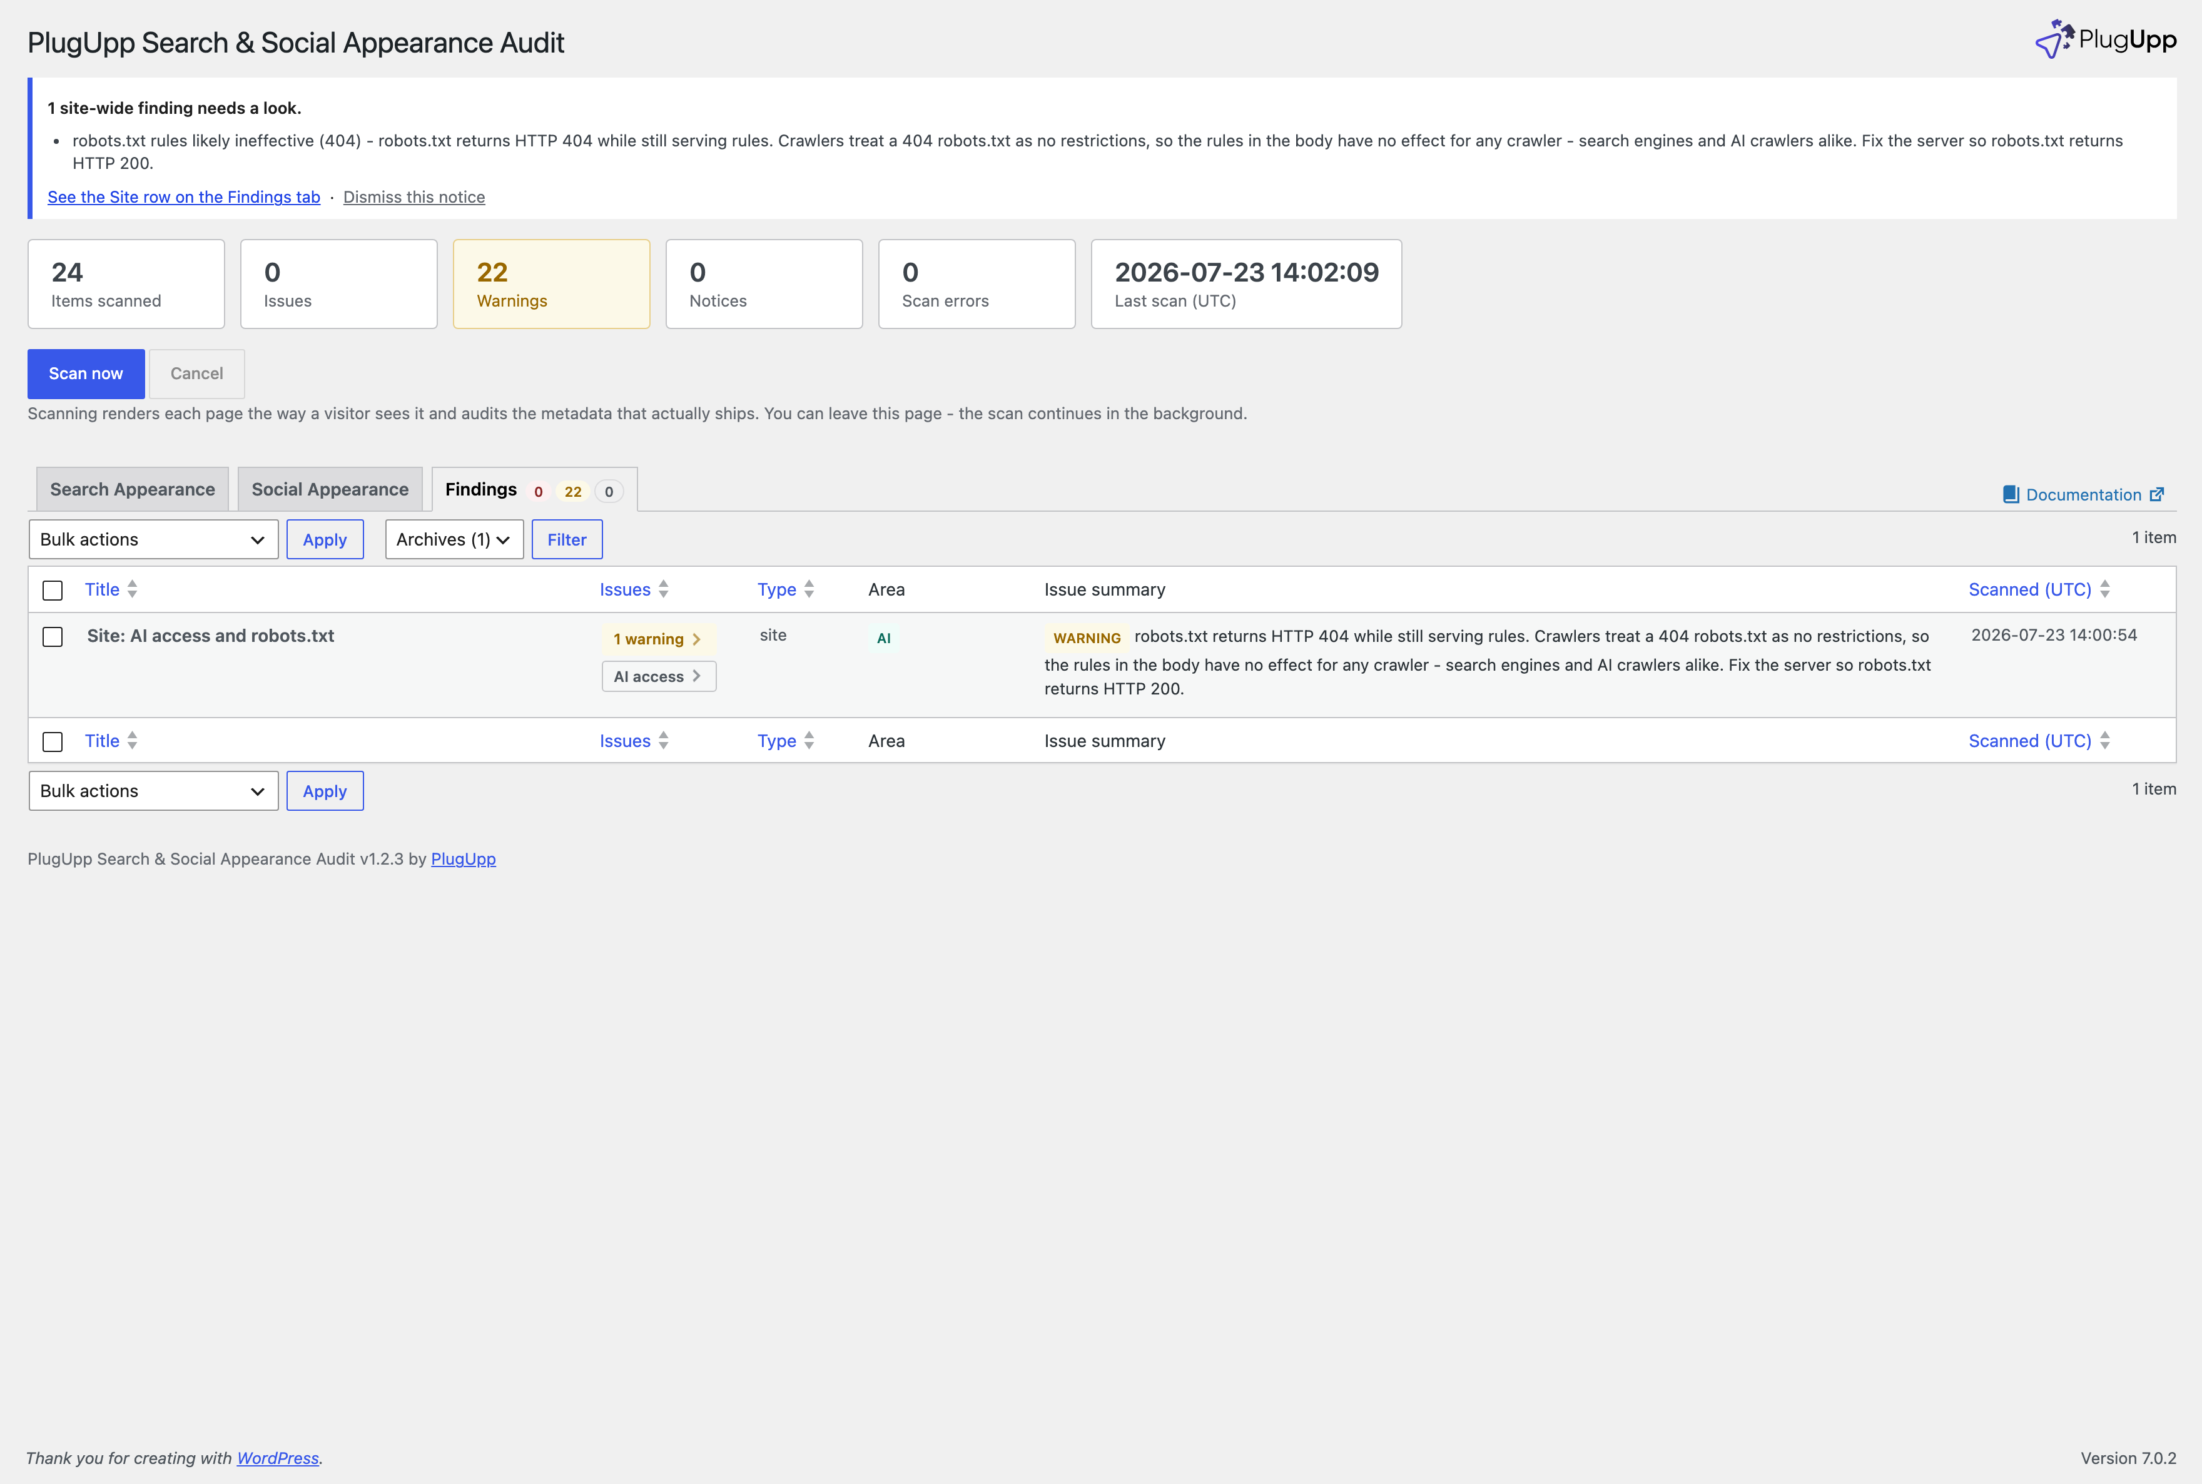Screen dimensions: 2202x1484
Task: Click the AI area badge in the site row
Action: click(x=884, y=638)
